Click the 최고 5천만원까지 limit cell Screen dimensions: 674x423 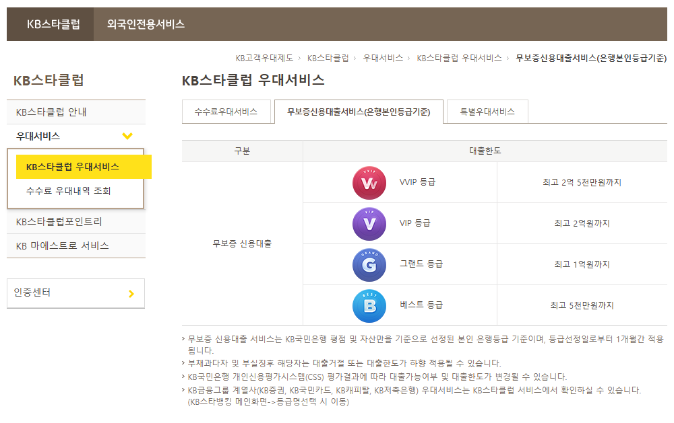pos(582,305)
